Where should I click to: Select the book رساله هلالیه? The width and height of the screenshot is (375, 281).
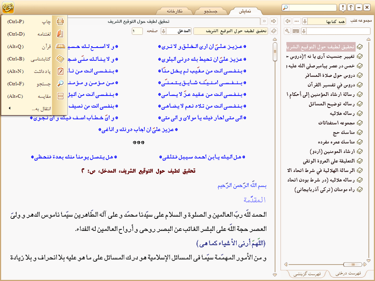(342, 114)
